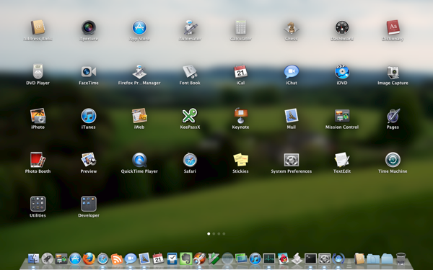Launch the Dictionary app
This screenshot has height=270, width=433.
[x=393, y=27]
